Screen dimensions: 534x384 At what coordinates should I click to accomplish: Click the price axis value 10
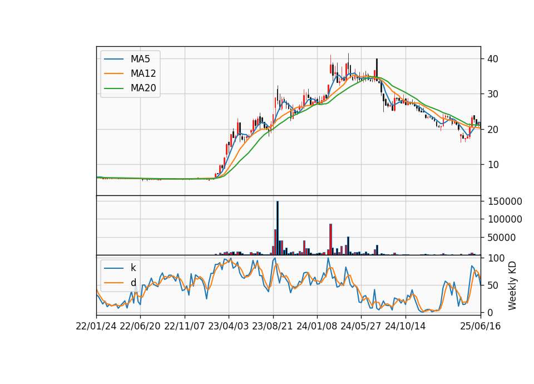pos(493,165)
